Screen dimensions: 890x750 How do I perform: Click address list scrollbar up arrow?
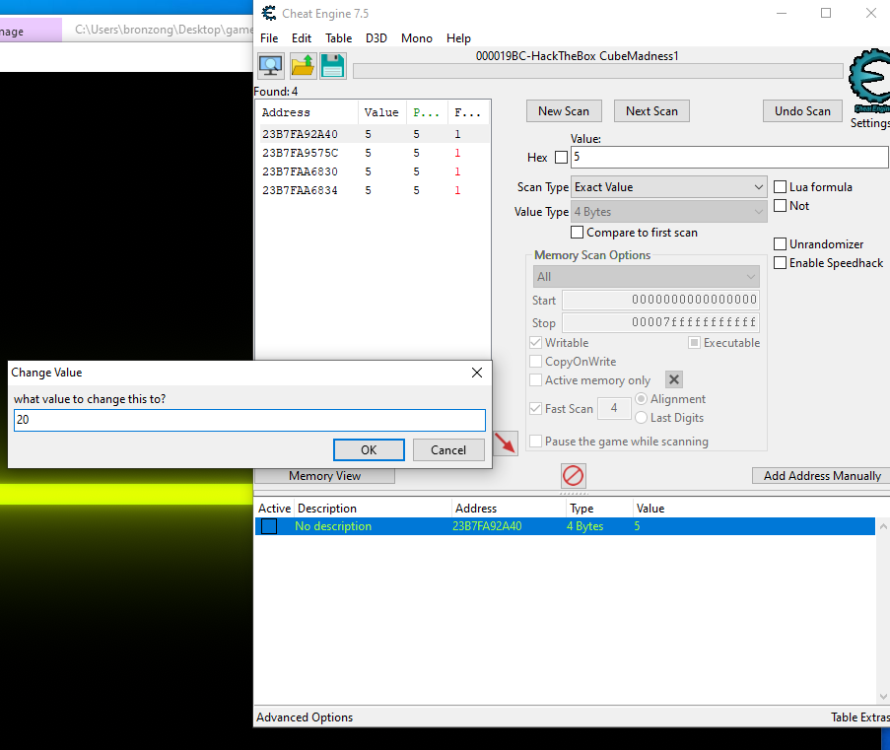point(883,526)
